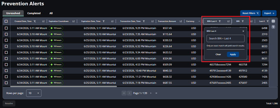Switch to the Completed tab
Screen dimensions: 280x108
coord(34,13)
